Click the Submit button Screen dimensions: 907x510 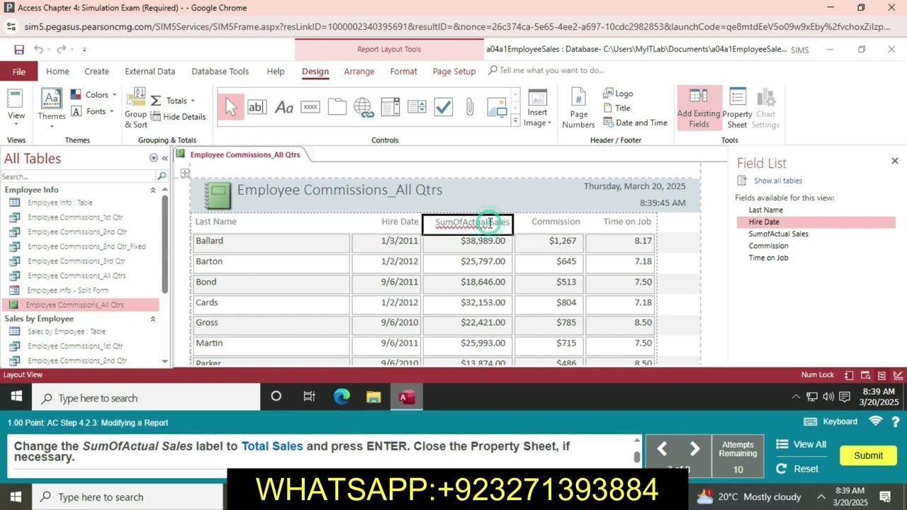click(868, 455)
